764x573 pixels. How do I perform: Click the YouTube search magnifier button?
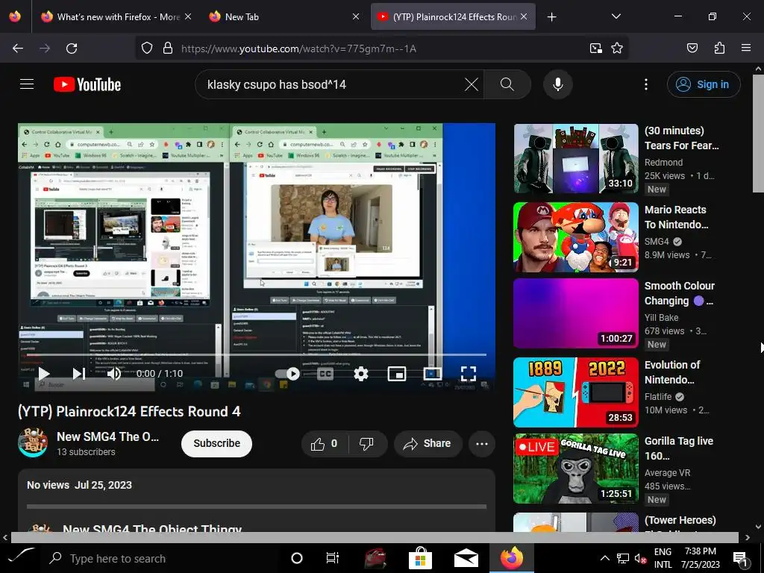507,84
